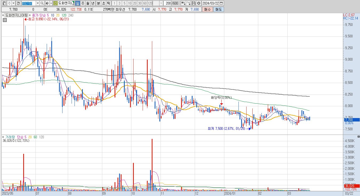Click the small square before 거래량 단순

3,137
